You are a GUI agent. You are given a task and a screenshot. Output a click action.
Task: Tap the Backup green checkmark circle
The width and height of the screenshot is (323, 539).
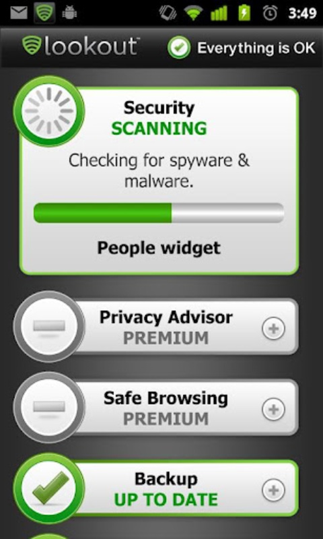click(x=49, y=488)
